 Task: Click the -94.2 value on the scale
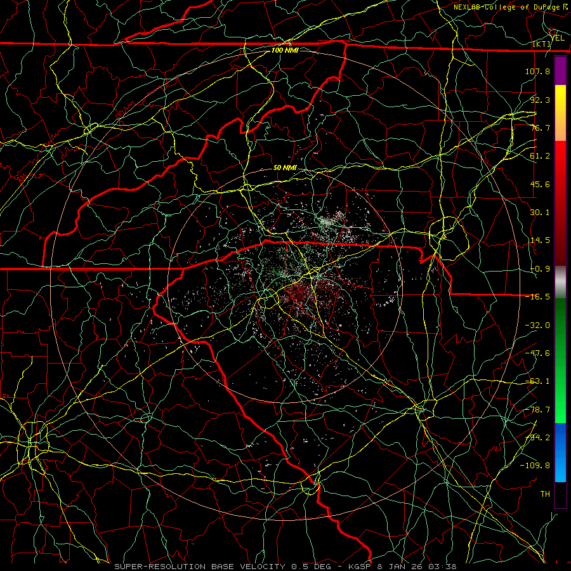point(537,438)
